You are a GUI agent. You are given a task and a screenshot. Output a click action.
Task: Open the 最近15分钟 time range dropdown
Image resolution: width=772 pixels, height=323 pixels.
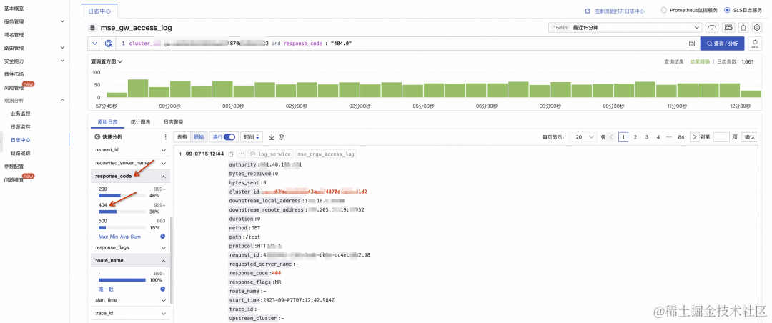point(625,28)
